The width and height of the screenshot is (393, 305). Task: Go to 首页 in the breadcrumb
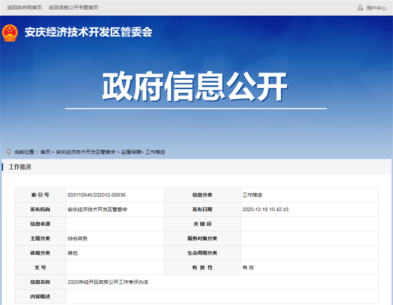pyautogui.click(x=45, y=152)
